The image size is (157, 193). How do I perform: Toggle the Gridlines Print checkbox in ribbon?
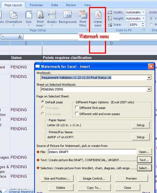(151, 24)
